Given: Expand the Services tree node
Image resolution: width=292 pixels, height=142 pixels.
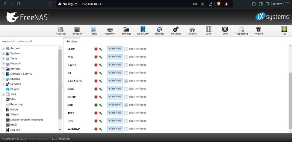Looking at the screenshot, I should point(3,84).
